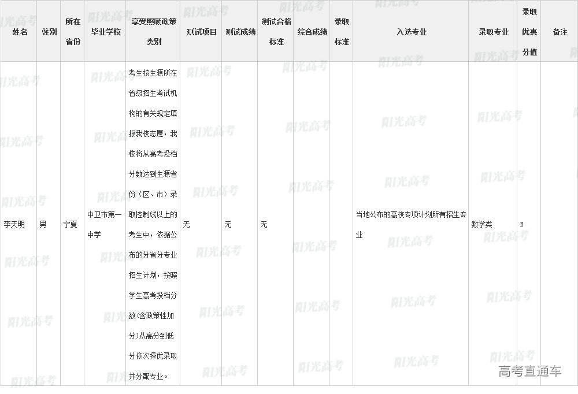This screenshot has height=394, width=578.
Task: Click the 享受照顾政策类别 column header
Action: (154, 32)
